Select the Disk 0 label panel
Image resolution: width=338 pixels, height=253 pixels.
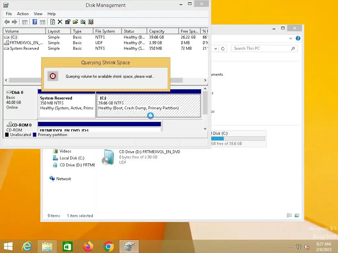pyautogui.click(x=20, y=103)
